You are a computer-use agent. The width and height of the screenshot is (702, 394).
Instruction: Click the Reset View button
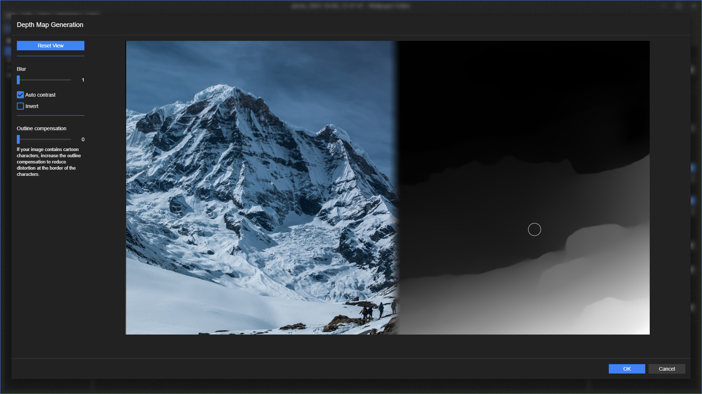(x=50, y=45)
